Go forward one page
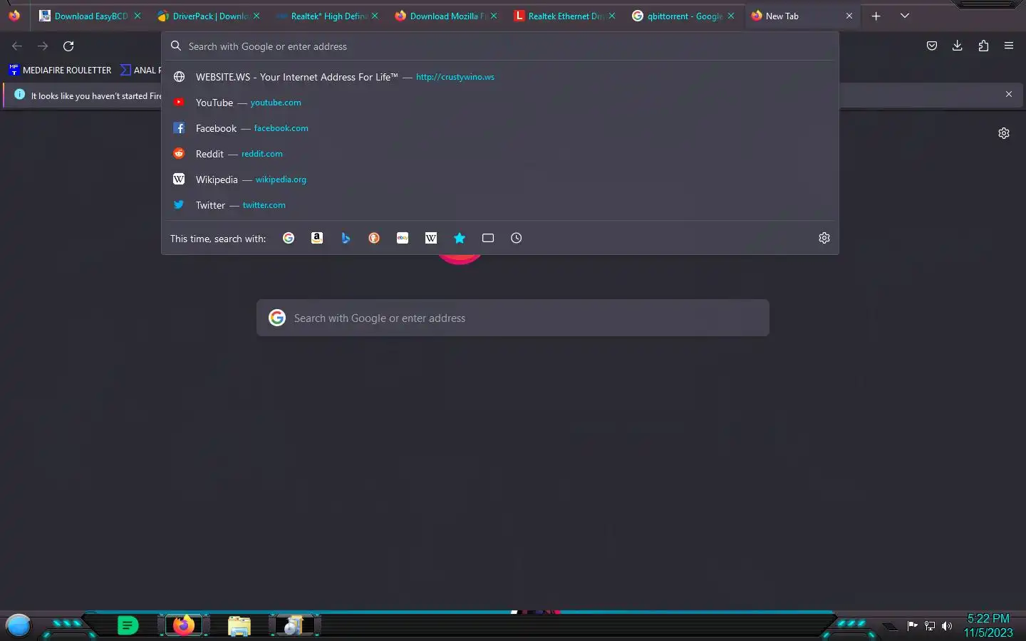Screen dimensions: 1026x641 43,46
